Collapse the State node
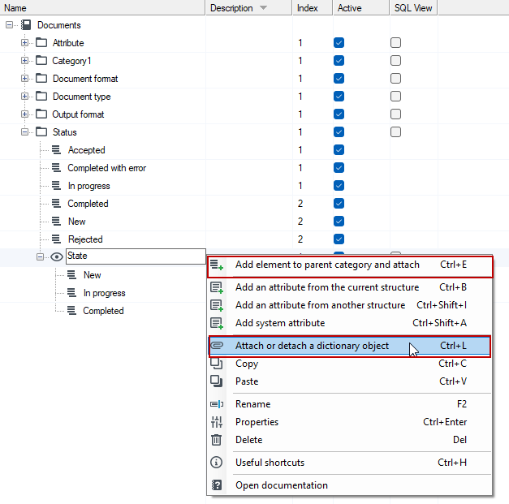 40,257
